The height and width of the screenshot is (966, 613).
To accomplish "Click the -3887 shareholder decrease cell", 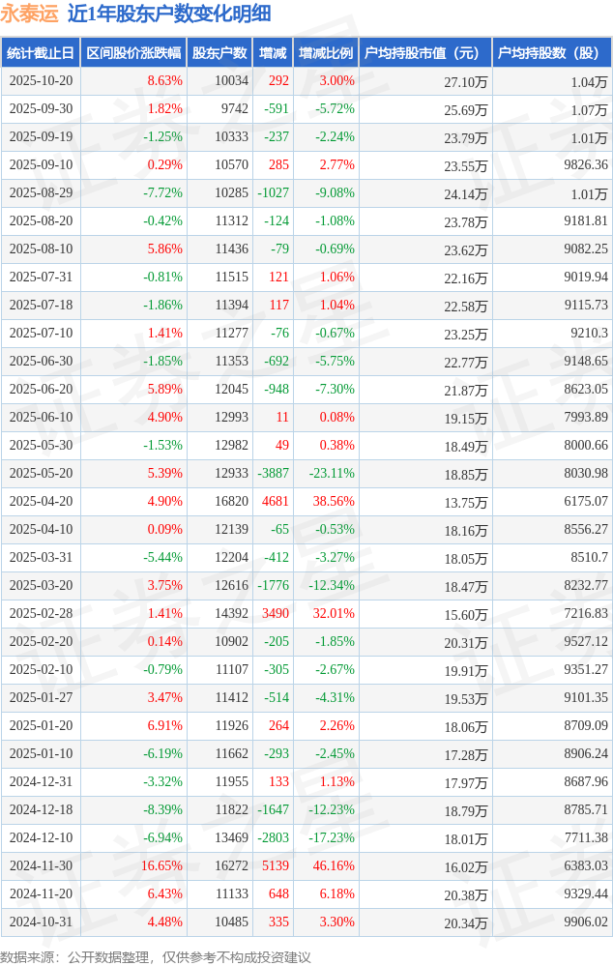I will pyautogui.click(x=273, y=473).
